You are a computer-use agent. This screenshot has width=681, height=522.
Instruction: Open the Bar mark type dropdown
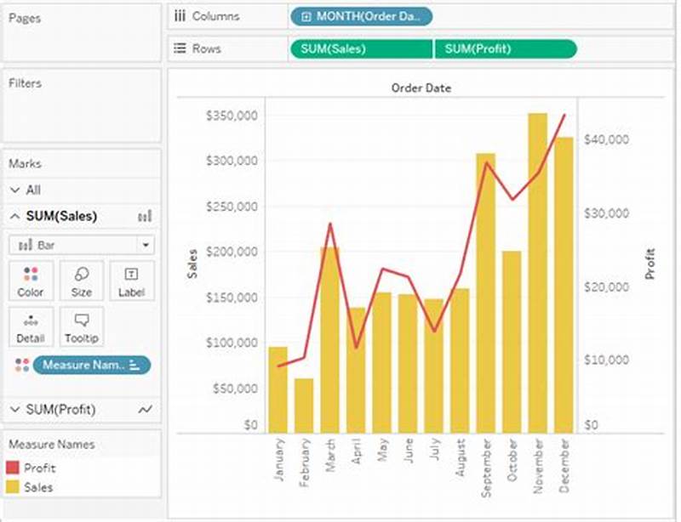pyautogui.click(x=146, y=244)
